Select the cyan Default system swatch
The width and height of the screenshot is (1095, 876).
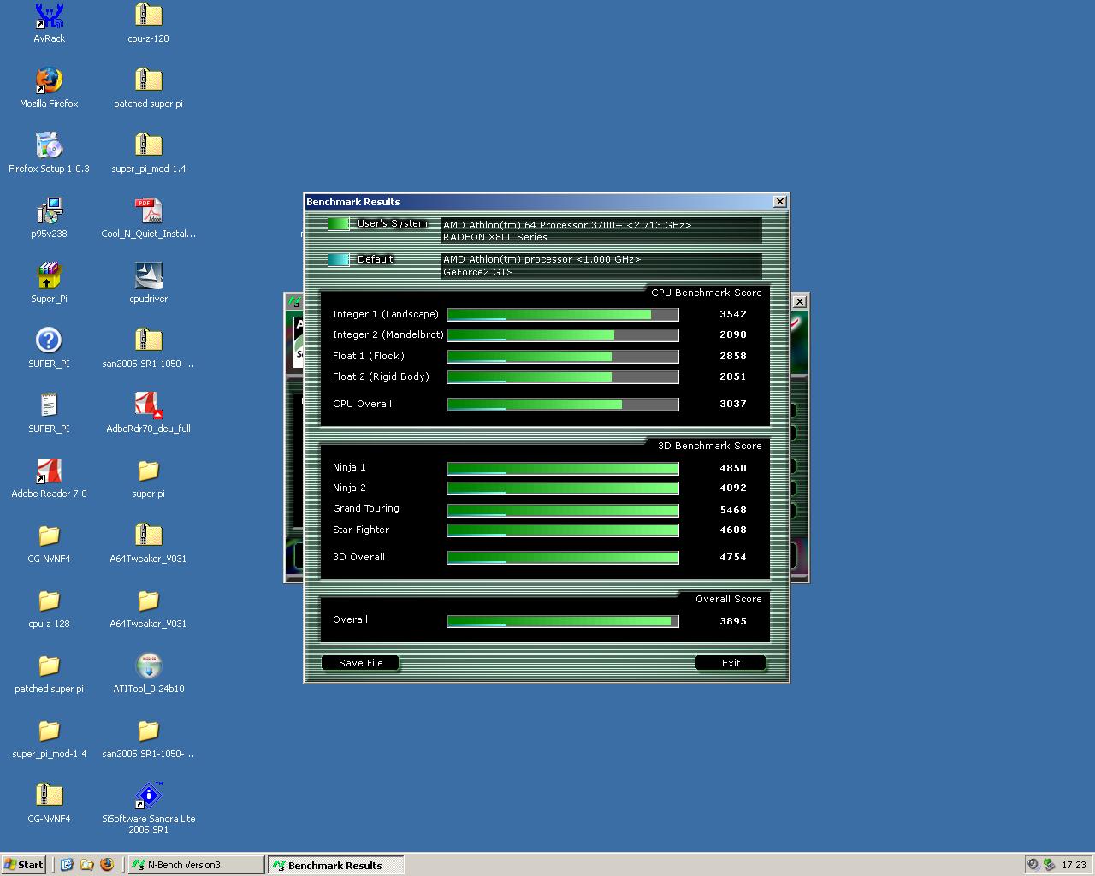pyautogui.click(x=339, y=260)
